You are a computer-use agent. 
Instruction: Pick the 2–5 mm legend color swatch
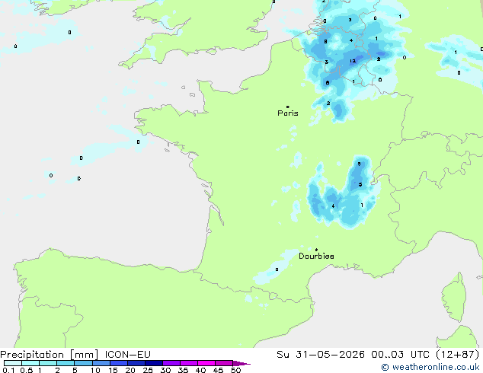point(66,363)
